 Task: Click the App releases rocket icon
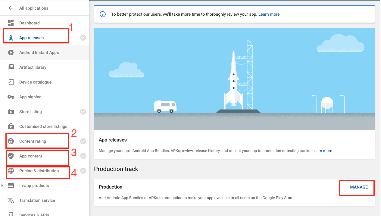coord(11,38)
